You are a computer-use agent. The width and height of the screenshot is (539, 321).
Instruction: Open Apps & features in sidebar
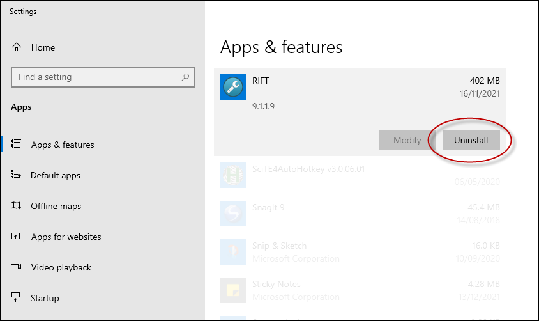63,145
